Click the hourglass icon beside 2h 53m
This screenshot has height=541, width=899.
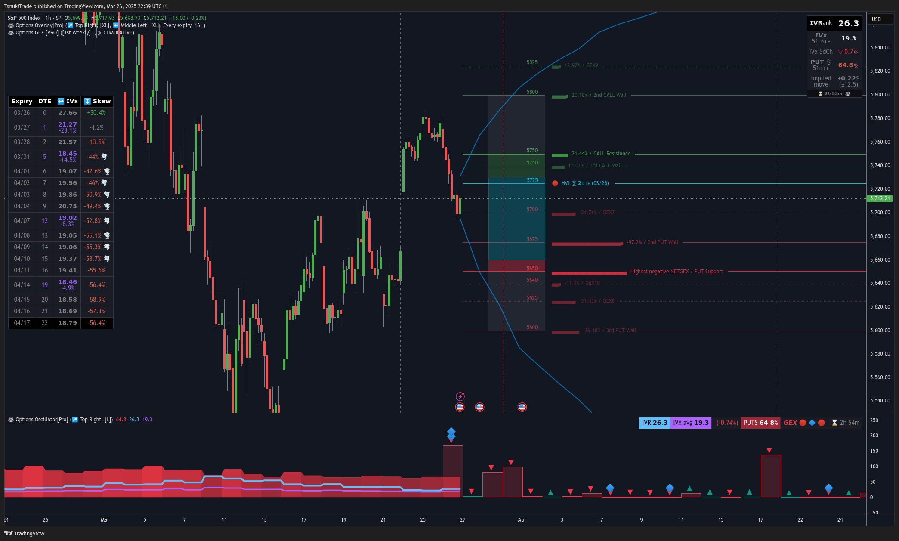pos(821,94)
